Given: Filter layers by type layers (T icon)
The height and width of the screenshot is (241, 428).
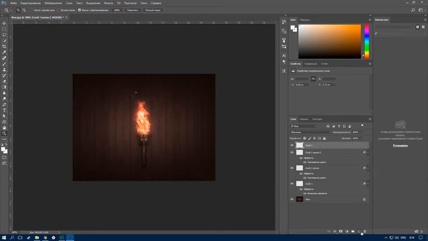Looking at the screenshot, I should click(339, 127).
